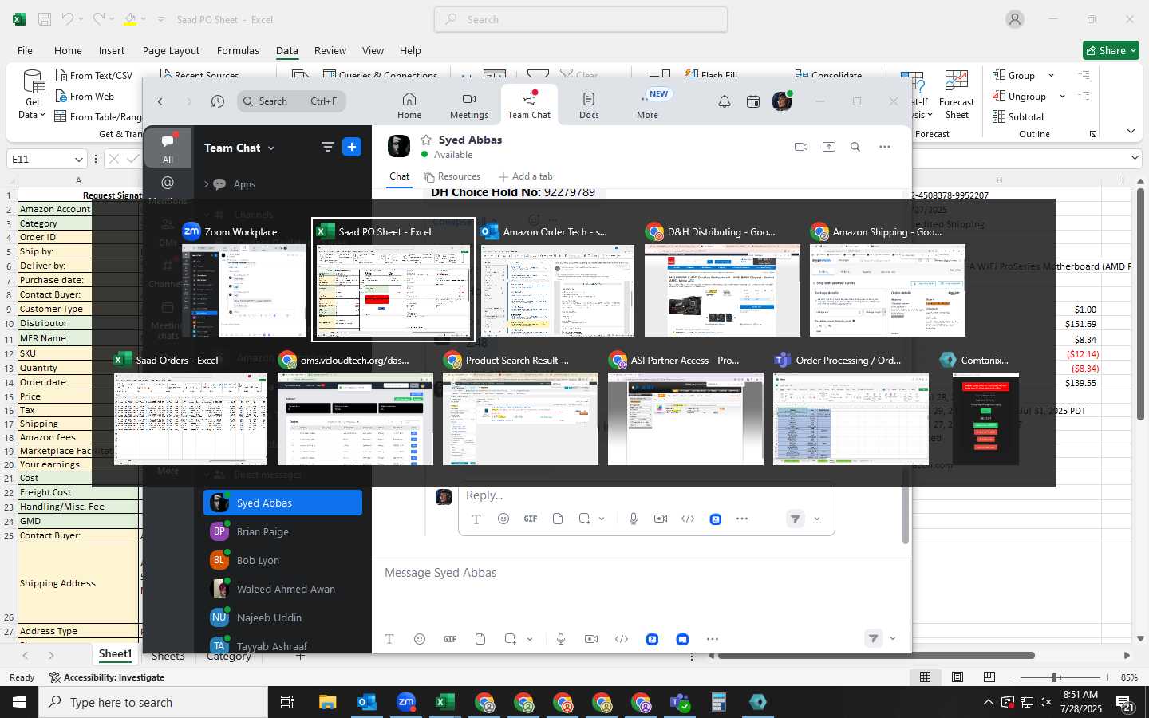Open the Zoom Meetings tab

(469, 105)
